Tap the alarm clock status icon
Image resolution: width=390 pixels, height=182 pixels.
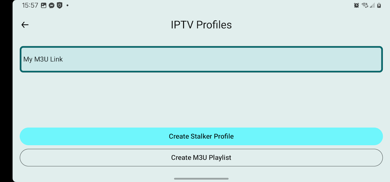[x=356, y=5]
